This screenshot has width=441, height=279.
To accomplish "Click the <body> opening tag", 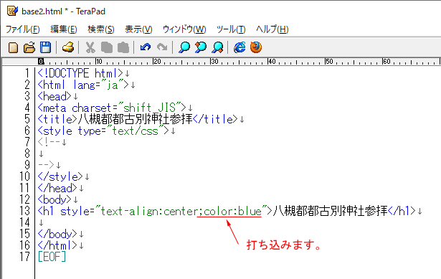I will point(54,199).
